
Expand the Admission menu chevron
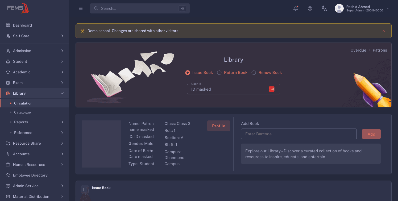click(62, 51)
